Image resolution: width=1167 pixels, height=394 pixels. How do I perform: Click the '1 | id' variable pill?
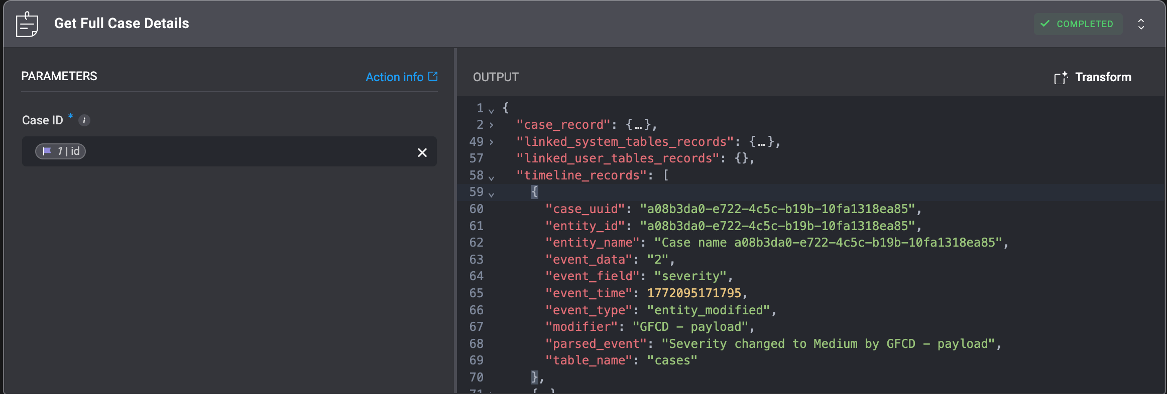(60, 151)
